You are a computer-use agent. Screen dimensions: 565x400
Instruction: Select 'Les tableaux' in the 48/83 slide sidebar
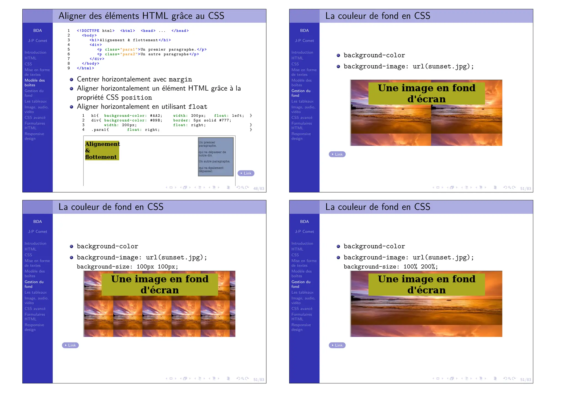click(36, 101)
